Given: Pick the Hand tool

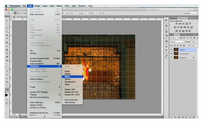Looking at the screenshot, I should (x=7, y=86).
